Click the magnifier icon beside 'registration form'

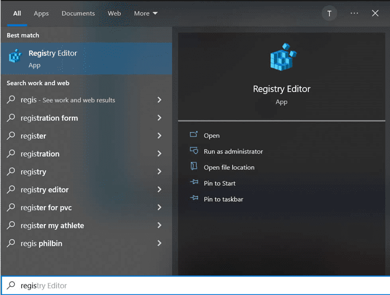pos(11,117)
